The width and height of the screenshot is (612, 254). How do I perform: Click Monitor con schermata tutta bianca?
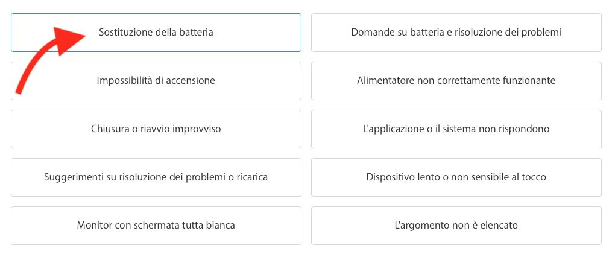coord(156,226)
